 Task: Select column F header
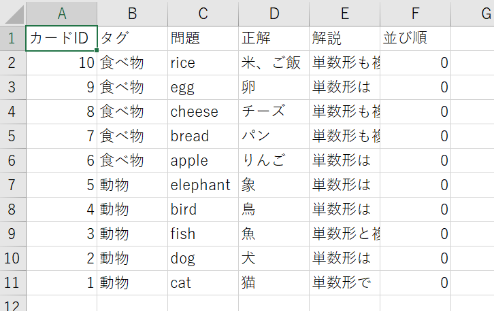[415, 13]
